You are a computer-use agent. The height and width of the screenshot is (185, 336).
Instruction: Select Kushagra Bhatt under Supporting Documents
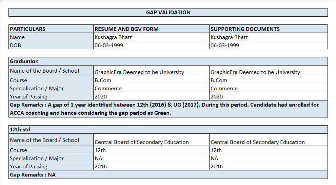point(269,37)
